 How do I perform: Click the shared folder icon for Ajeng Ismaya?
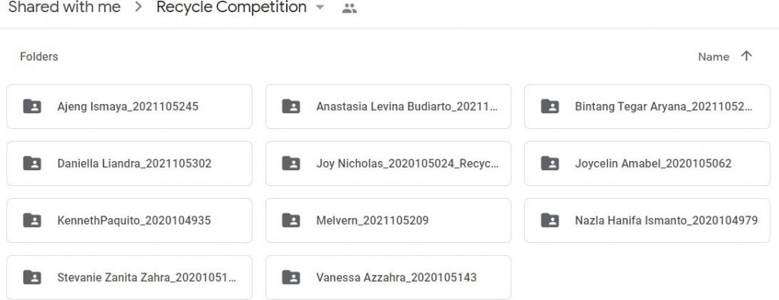pyautogui.click(x=32, y=106)
